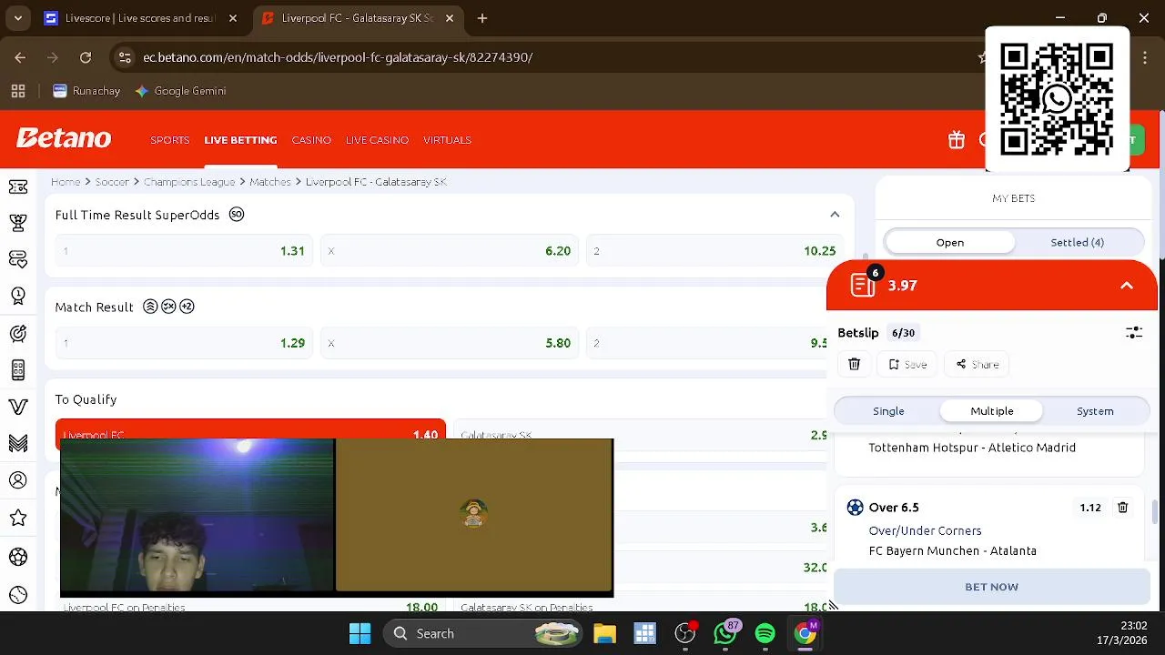Click the SuperOdds SO badge icon

[237, 215]
